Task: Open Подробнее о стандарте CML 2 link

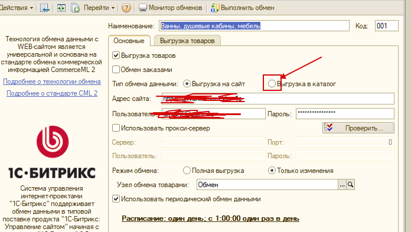Action: [52, 93]
